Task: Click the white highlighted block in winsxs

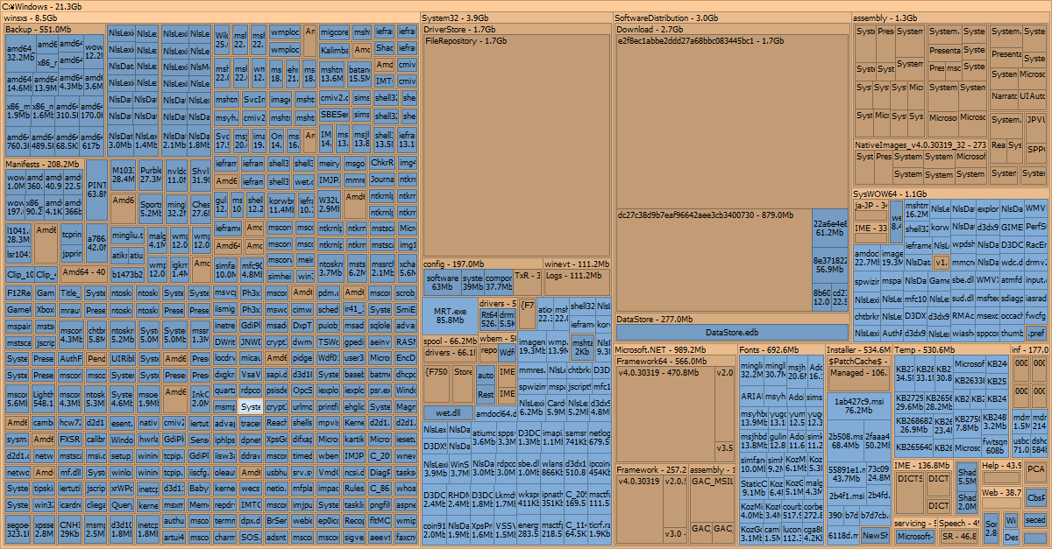Action: pyautogui.click(x=250, y=407)
